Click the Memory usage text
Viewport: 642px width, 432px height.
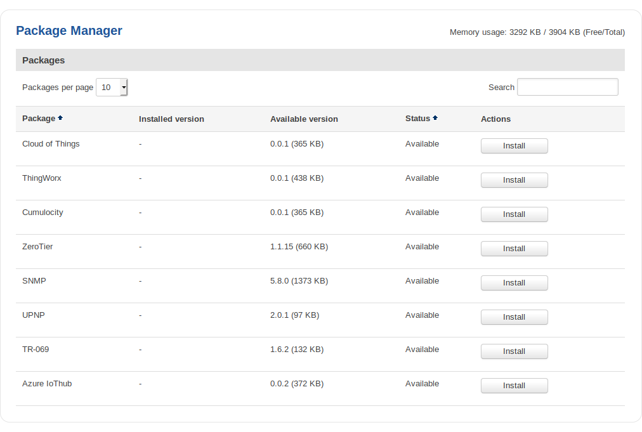pyautogui.click(x=537, y=32)
